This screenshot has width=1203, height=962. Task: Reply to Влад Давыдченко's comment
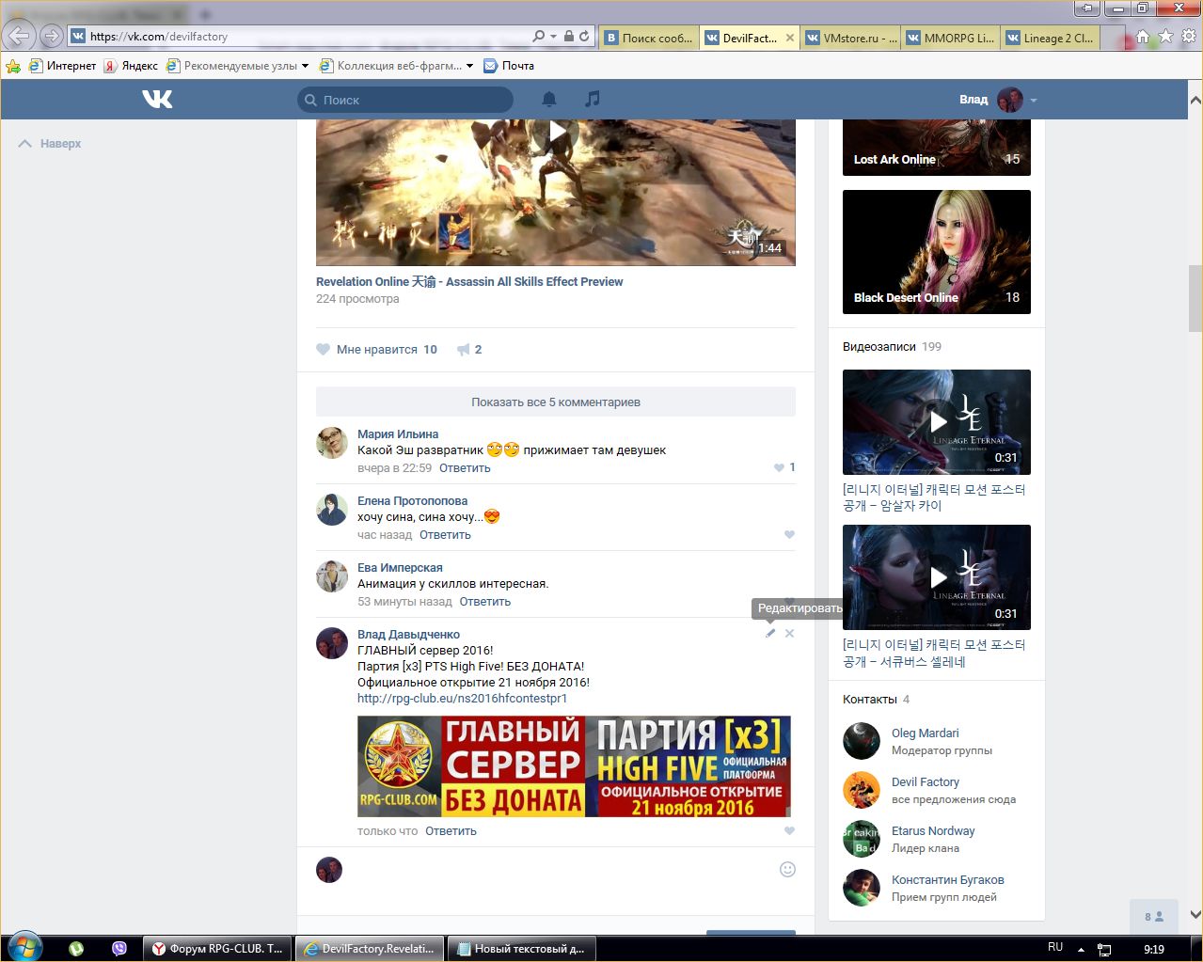pos(451,831)
